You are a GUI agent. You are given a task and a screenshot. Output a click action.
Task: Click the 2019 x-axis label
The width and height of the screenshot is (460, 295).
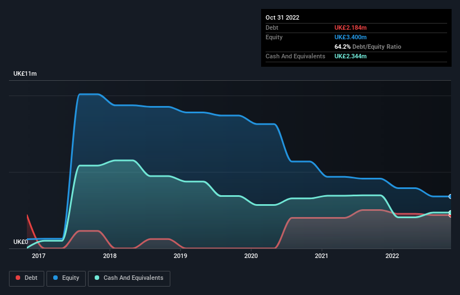[180, 256]
